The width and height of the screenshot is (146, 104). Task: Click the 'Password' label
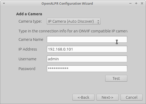click(27, 69)
